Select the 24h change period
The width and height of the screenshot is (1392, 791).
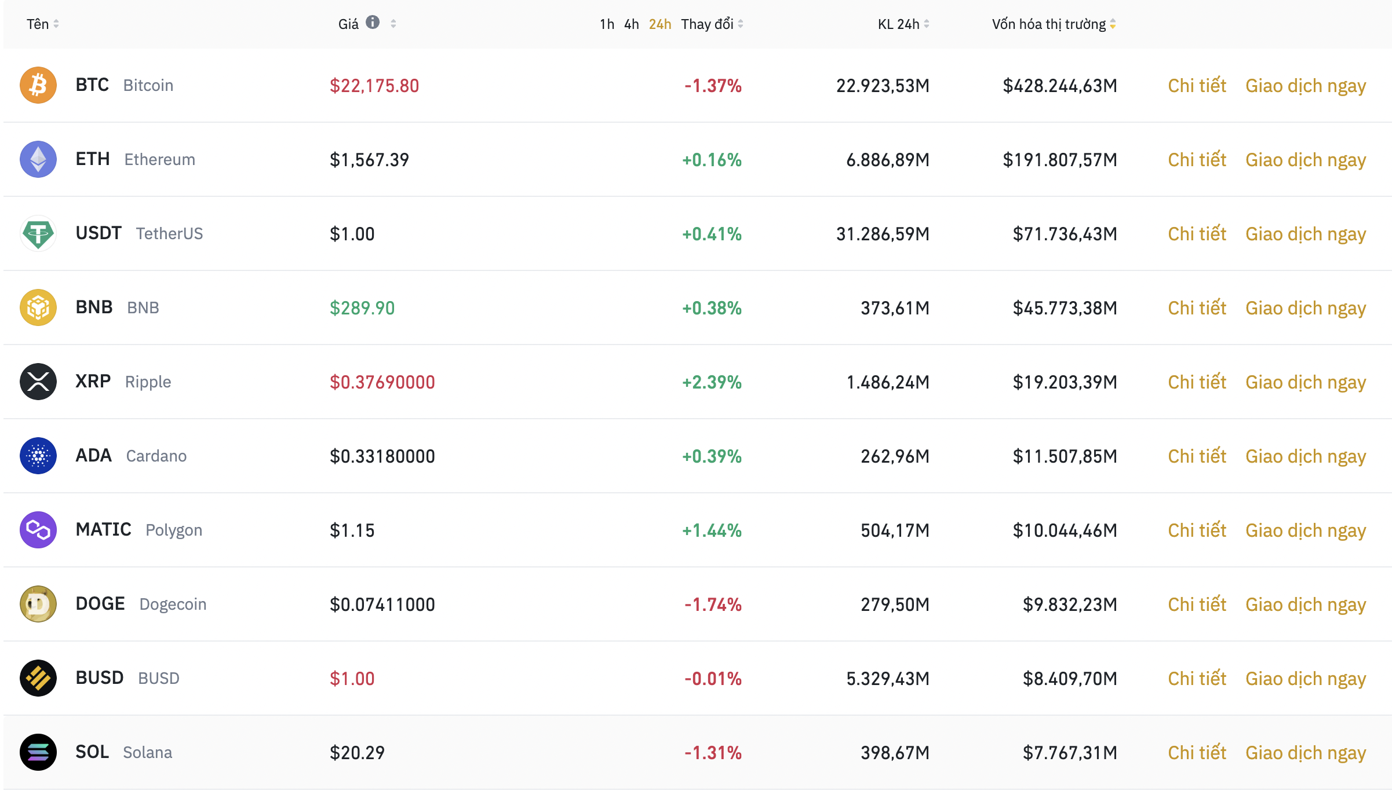coord(660,24)
